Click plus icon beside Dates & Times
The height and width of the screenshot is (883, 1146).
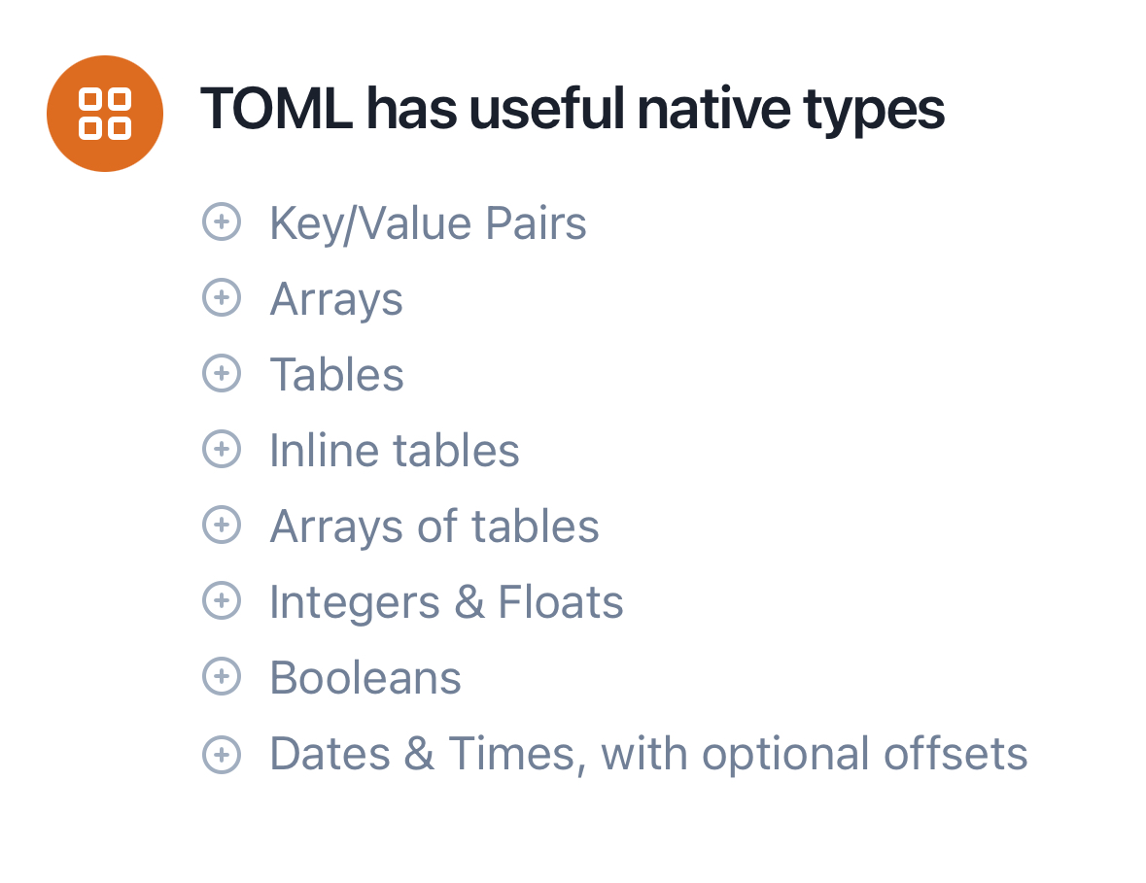point(222,755)
